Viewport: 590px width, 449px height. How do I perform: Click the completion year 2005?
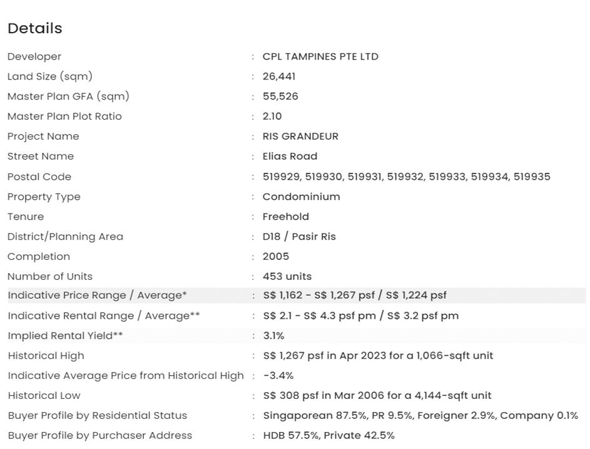pyautogui.click(x=276, y=257)
